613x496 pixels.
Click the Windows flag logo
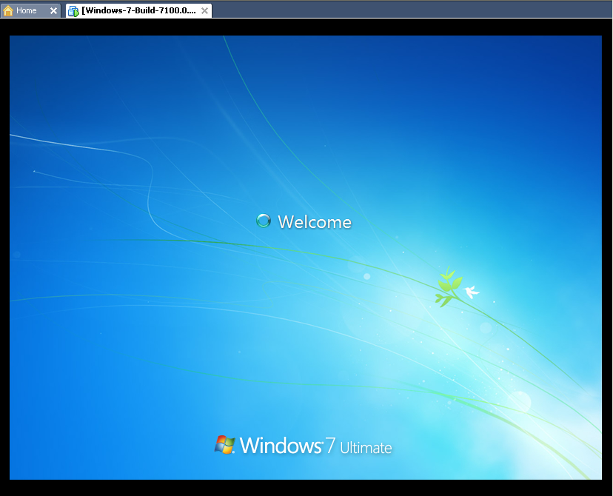click(225, 444)
